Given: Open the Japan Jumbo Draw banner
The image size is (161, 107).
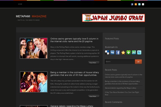Looking at the screenshot, I should 114,18.
